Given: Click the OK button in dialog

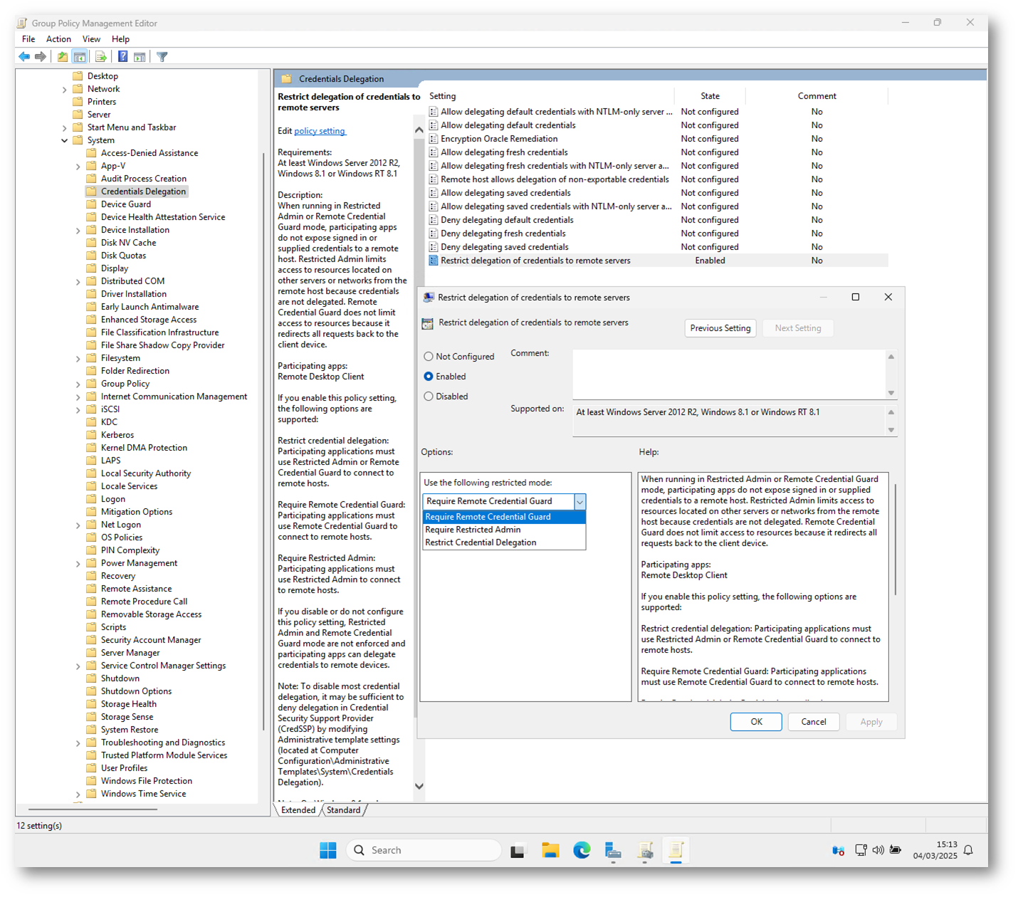Looking at the screenshot, I should (x=755, y=722).
